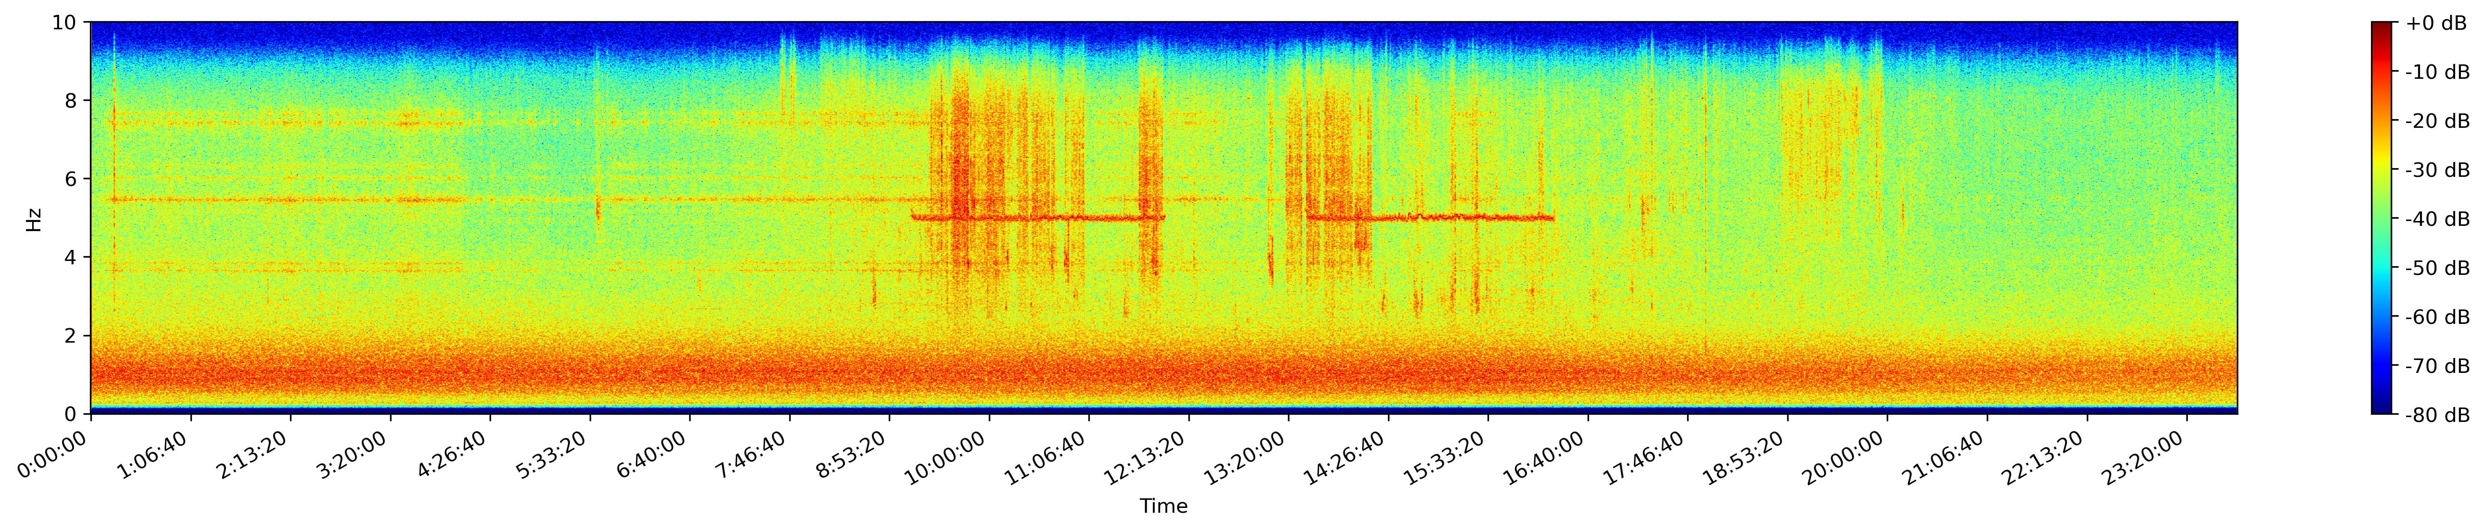2485x531 pixels.
Task: Click the -40 dB colorbar label
Action: coord(2437,220)
